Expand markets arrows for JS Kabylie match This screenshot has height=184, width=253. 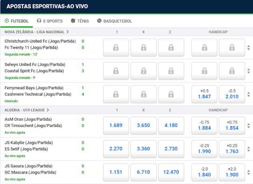coord(249,149)
